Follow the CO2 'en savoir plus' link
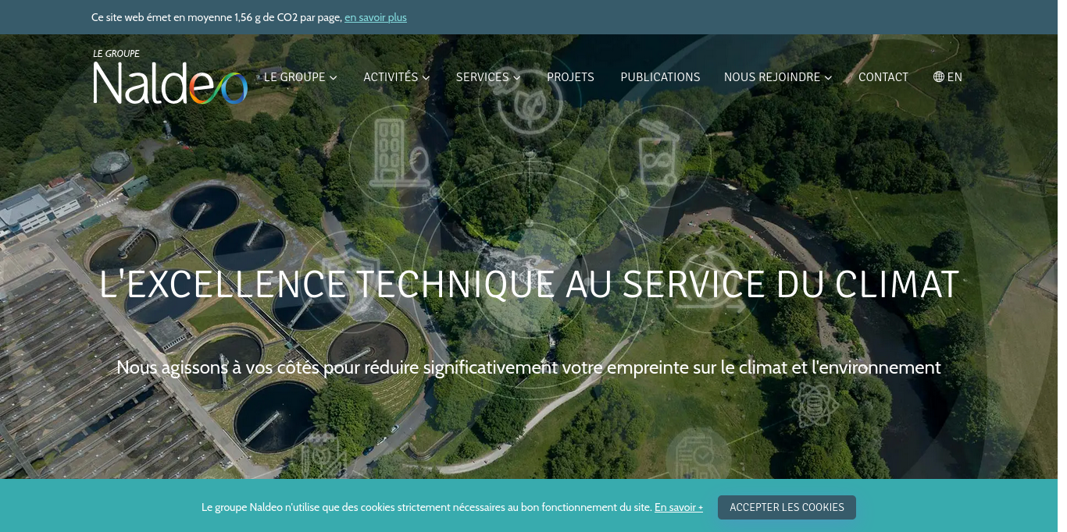1067x532 pixels. (375, 17)
